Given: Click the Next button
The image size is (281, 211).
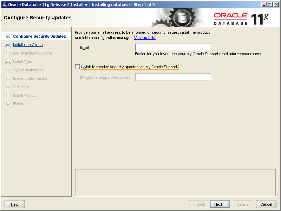Looking at the screenshot, I should [x=220, y=204].
